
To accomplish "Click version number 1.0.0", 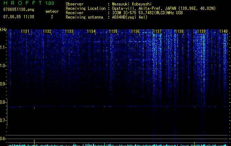I will (50, 3).
